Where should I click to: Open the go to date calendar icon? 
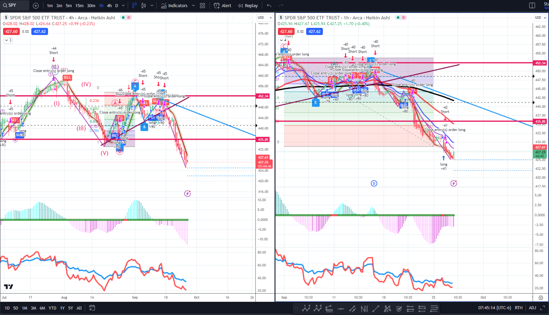(x=92, y=308)
